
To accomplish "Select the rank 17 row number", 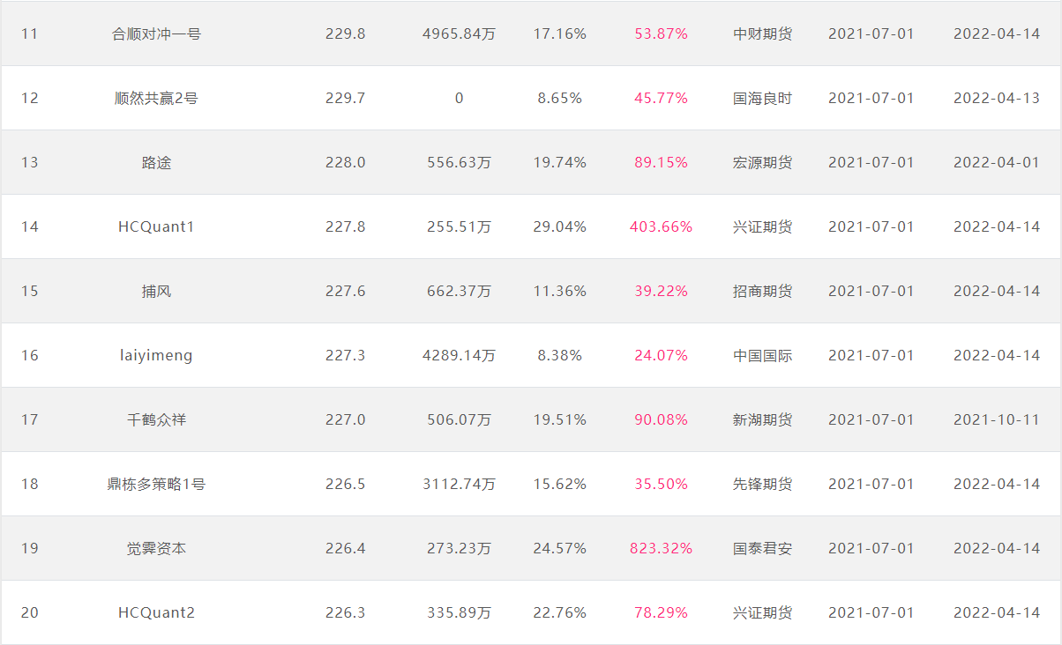I will pos(30,419).
